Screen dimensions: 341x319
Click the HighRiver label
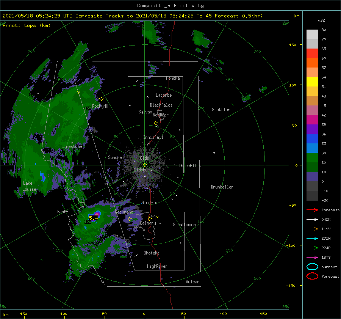click(x=157, y=266)
